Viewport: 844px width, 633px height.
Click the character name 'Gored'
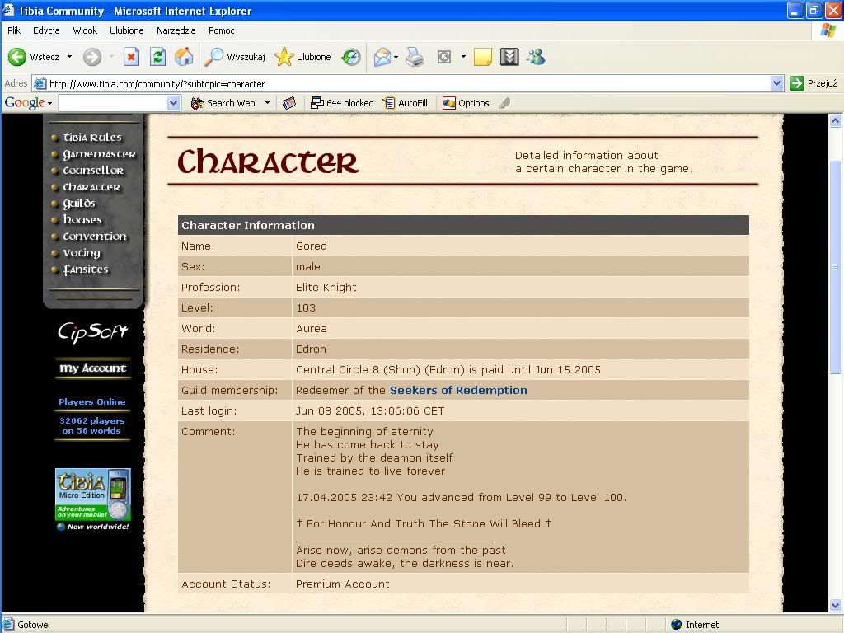tap(311, 246)
